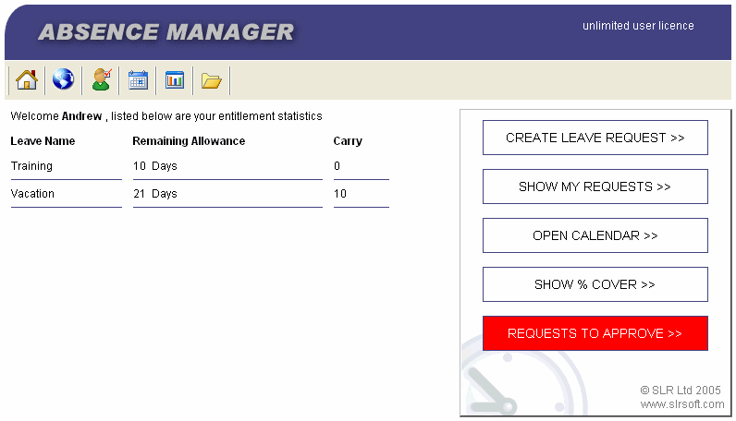Open the red REQUESTS TO APPROVE button
Viewport: 736px width, 421px height.
tap(595, 333)
